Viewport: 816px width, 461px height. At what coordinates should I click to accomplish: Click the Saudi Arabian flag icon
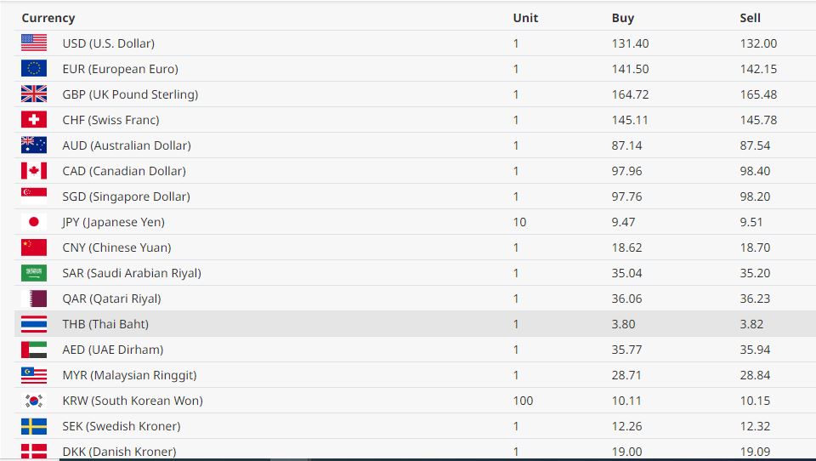pos(34,273)
